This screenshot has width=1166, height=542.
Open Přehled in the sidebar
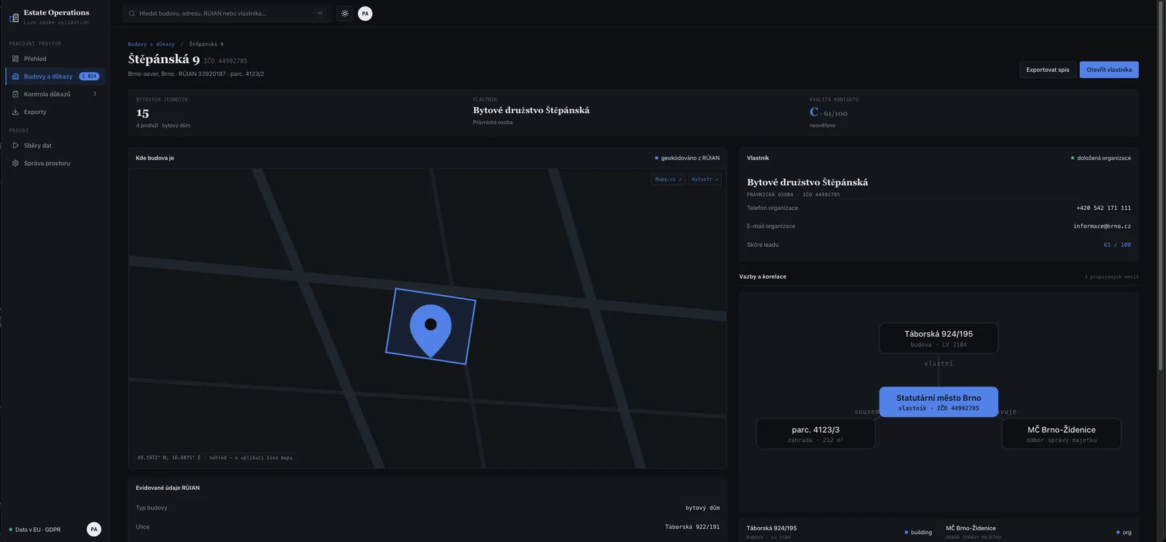click(x=55, y=58)
